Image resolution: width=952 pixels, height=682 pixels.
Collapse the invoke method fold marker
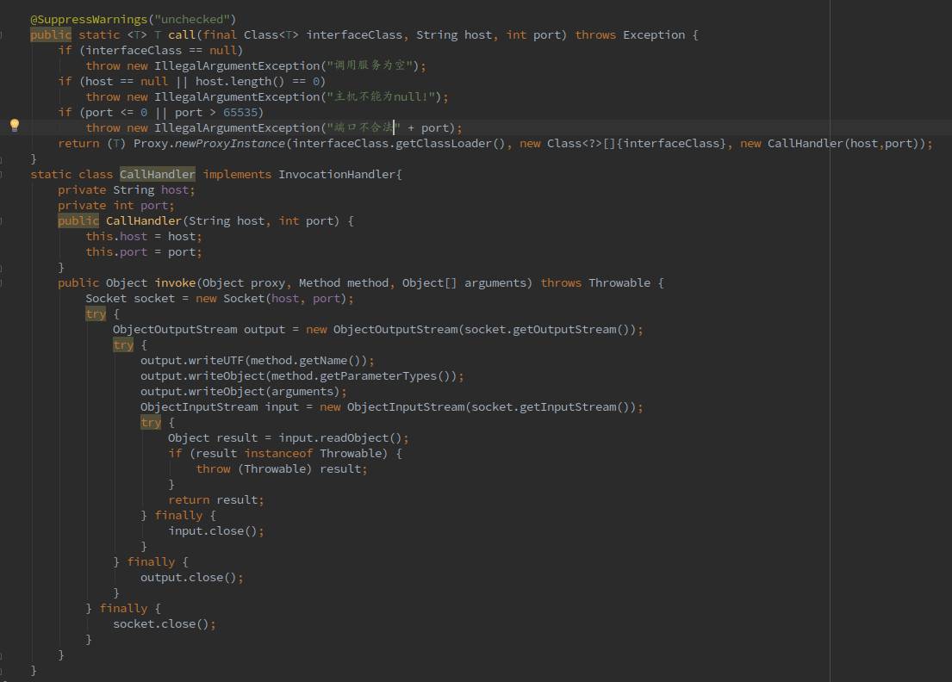(3, 283)
